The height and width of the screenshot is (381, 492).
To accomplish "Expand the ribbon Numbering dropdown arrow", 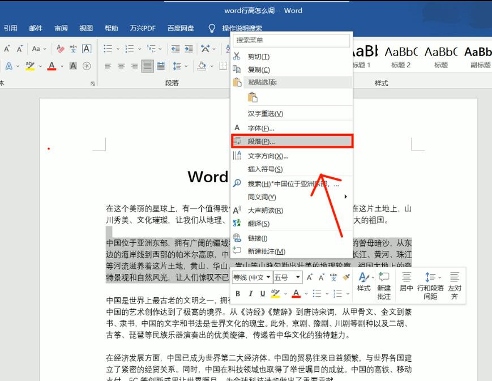I will (139, 49).
